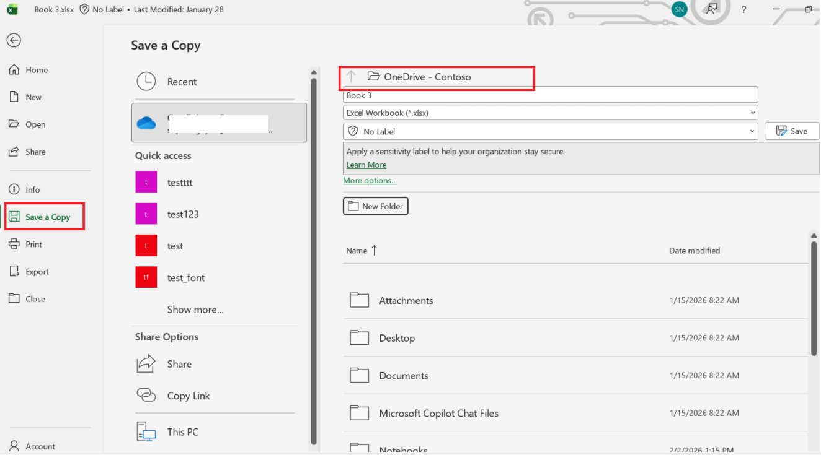Click the New blank page icon in sidebar

(14, 97)
